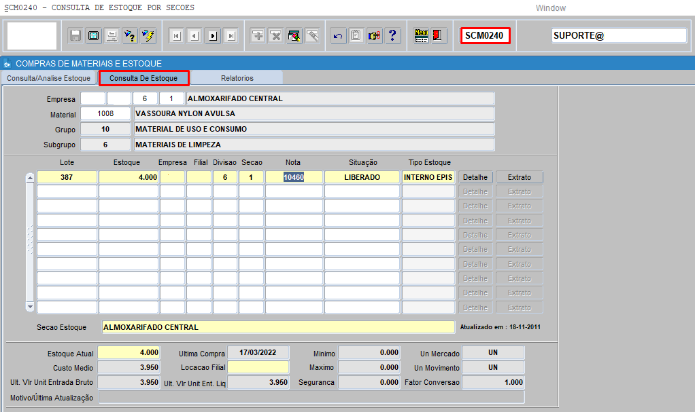The width and height of the screenshot is (695, 412).
Task: Click the Custo Medio field 3.950
Action: pyautogui.click(x=129, y=367)
